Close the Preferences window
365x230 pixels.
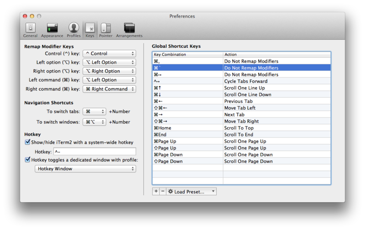pos(25,16)
